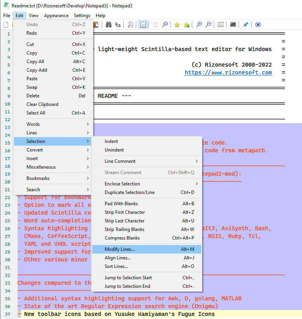Select Compress Blanks entry
The width and height of the screenshot is (302, 319).
(x=147, y=238)
